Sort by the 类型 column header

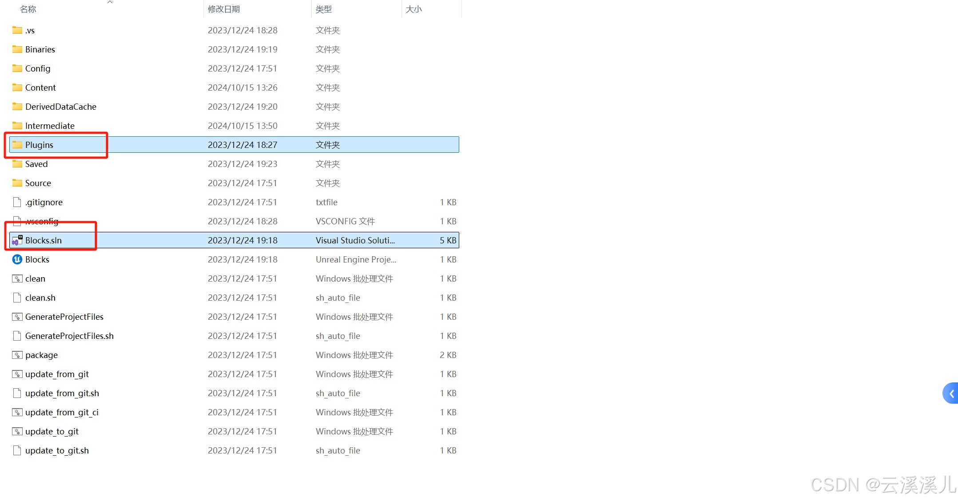click(323, 9)
